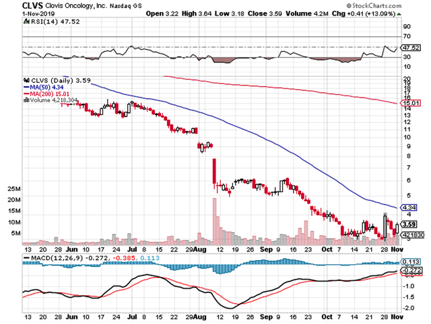Click the 25M label on the volume axis
This screenshot has height=324, width=431.
(14, 189)
